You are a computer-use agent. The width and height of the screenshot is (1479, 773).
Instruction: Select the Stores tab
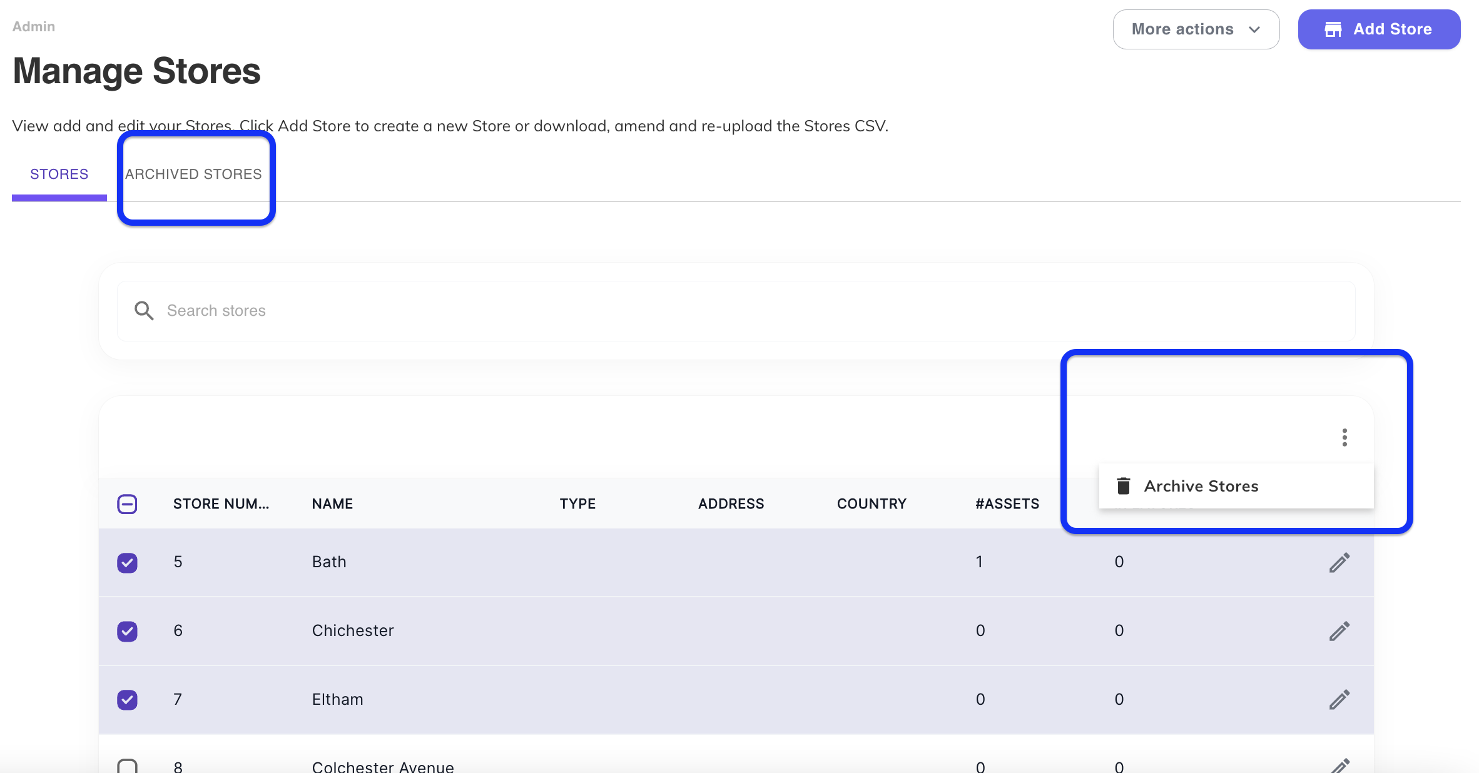[59, 174]
